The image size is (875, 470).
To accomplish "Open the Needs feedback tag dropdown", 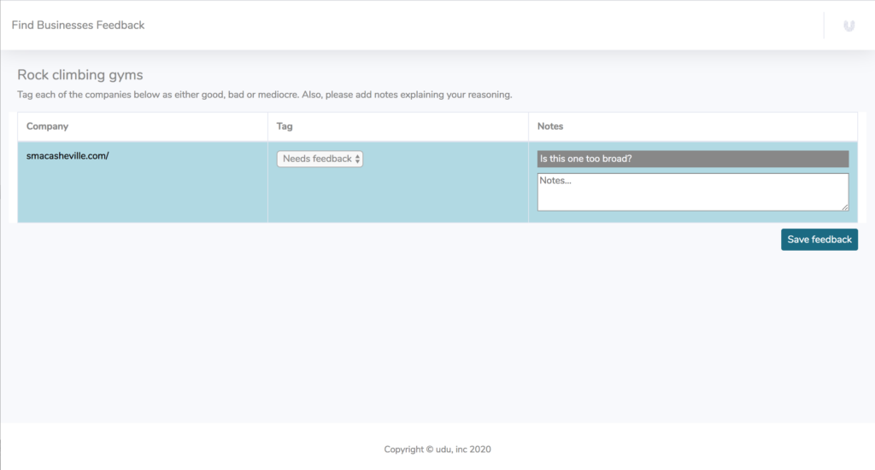I will tap(320, 159).
